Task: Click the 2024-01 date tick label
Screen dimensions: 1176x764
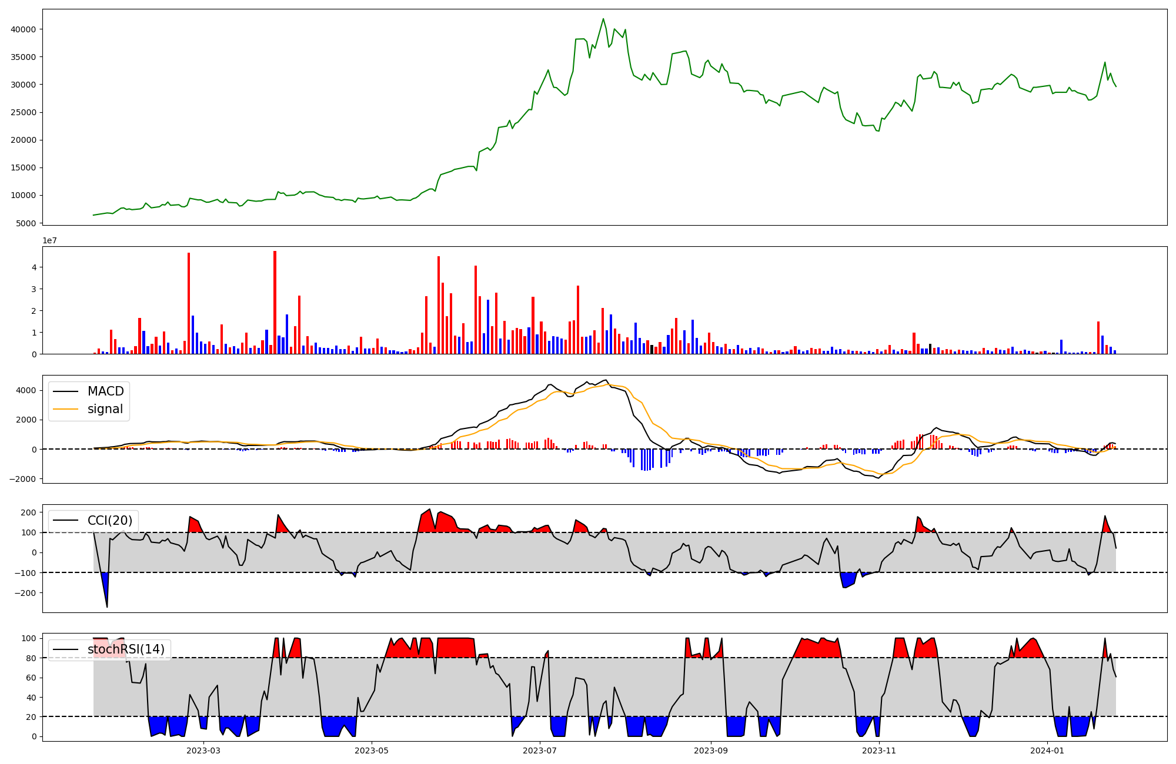Action: 1048,750
